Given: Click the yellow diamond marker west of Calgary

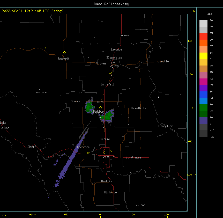Looking at the screenshot, I should [88, 153].
